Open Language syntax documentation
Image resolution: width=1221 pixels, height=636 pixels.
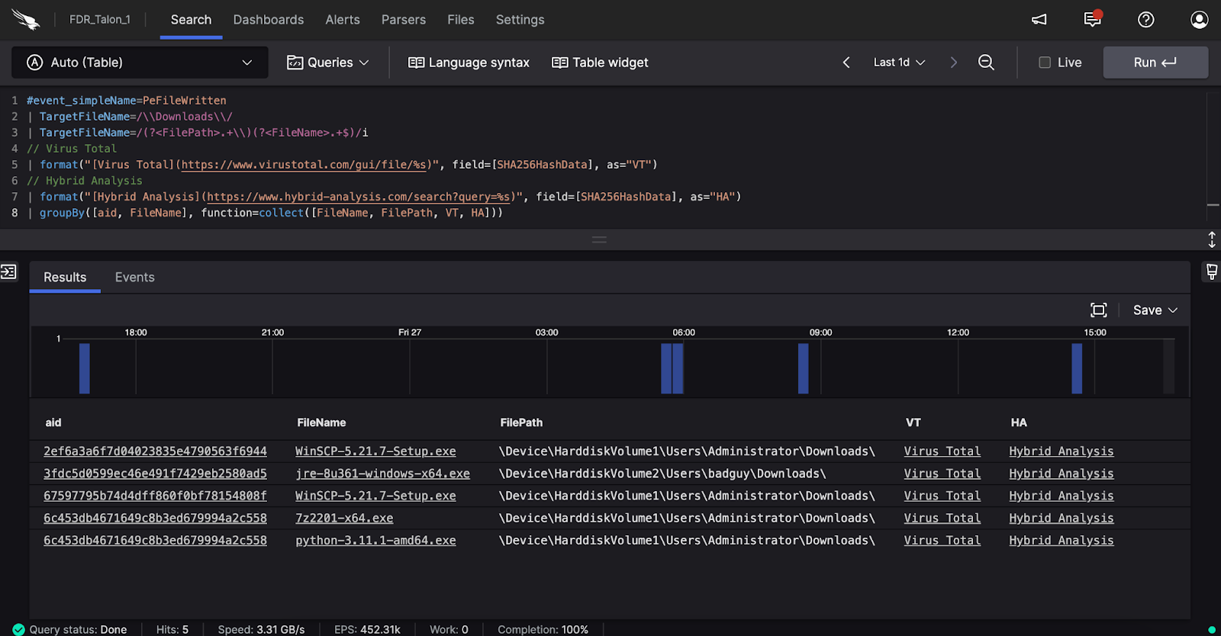pyautogui.click(x=469, y=63)
